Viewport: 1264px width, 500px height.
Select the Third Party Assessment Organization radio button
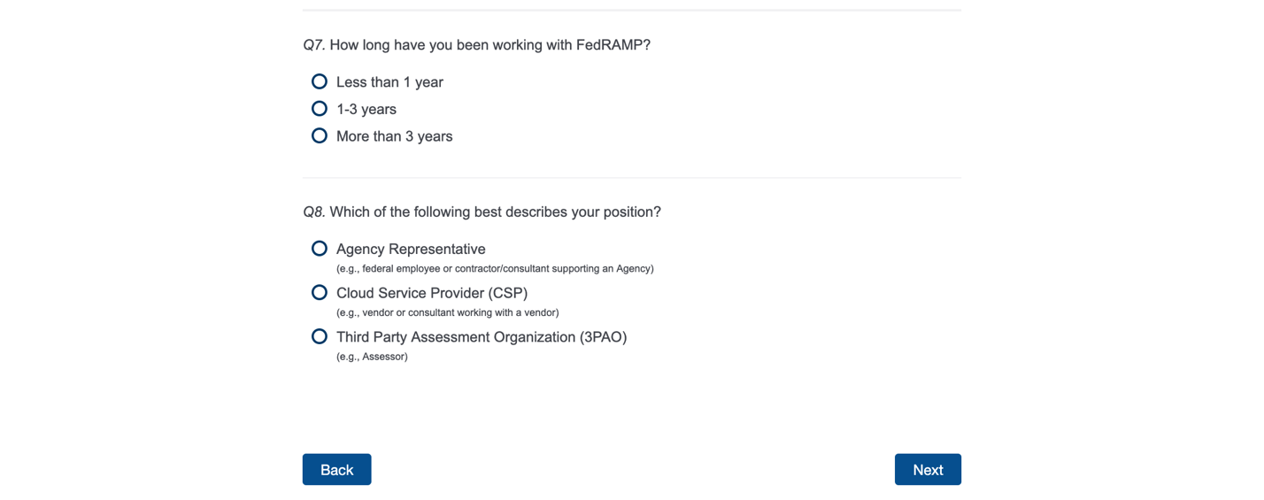pos(320,336)
